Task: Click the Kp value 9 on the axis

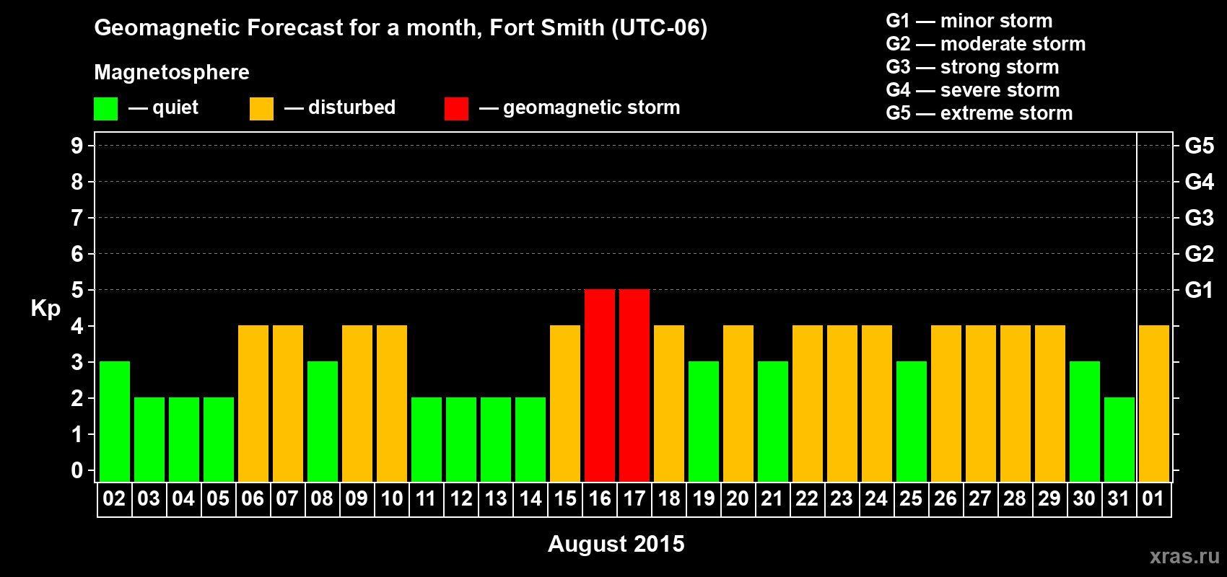Action: [x=77, y=146]
